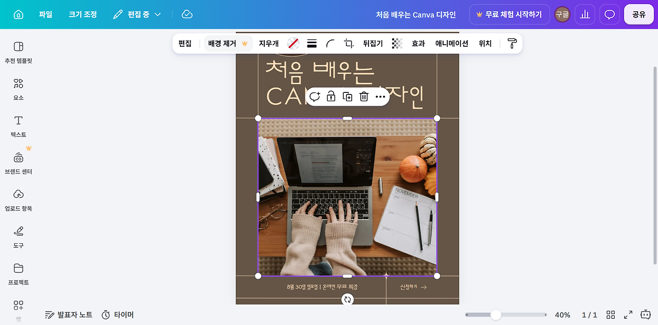Open the border line style icon

click(x=312, y=44)
